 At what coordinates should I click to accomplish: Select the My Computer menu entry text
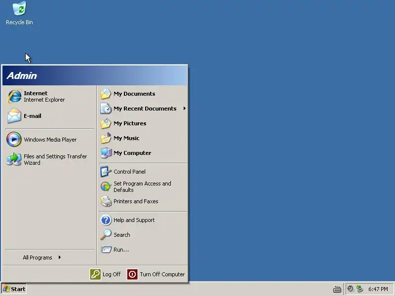(x=132, y=153)
